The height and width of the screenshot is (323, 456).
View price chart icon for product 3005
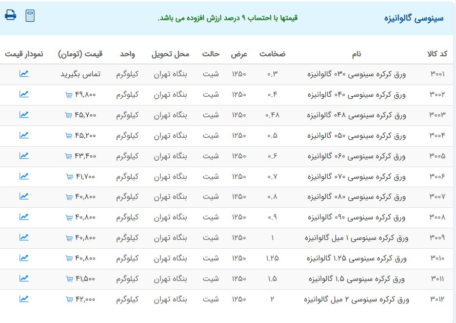tap(24, 156)
